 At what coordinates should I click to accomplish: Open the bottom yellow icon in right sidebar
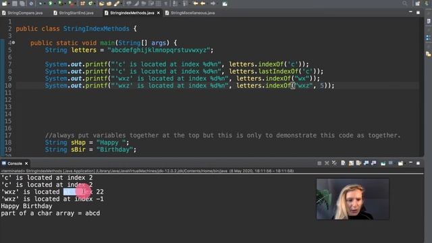point(429,54)
